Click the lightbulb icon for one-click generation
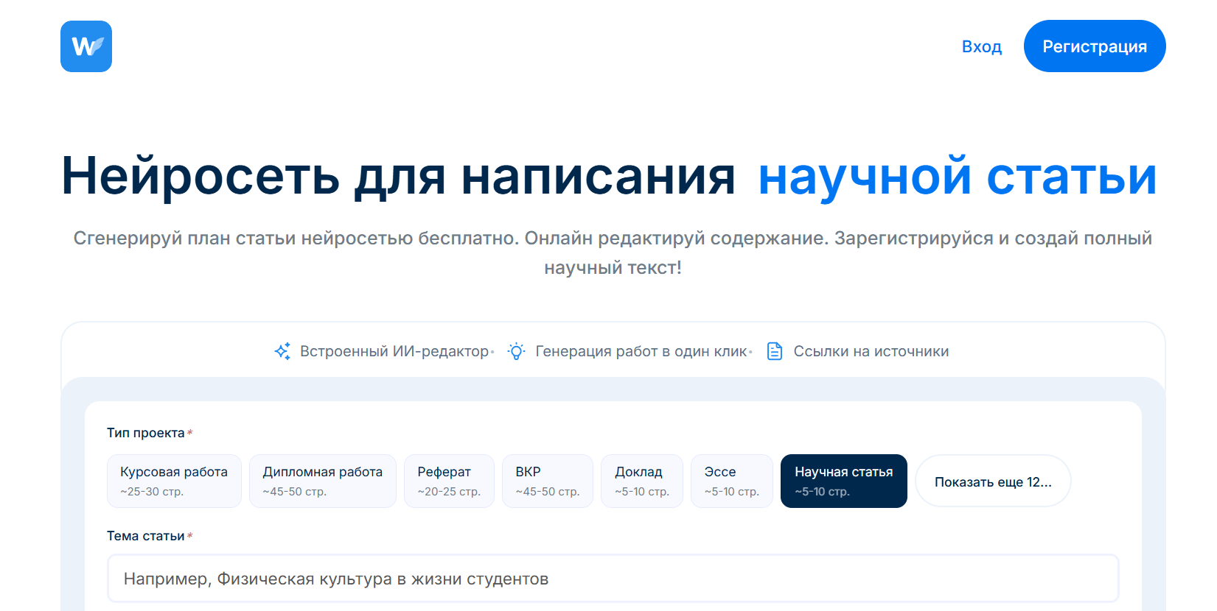Screen dimensions: 1217x611 516,351
